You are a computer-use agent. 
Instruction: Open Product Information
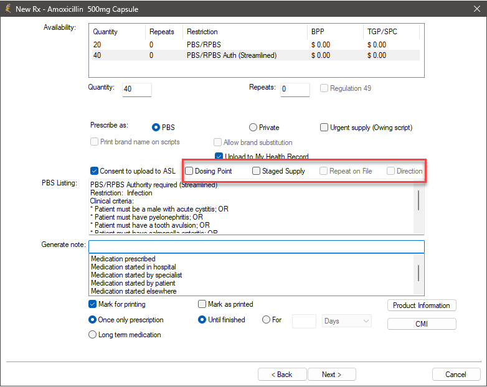pyautogui.click(x=422, y=305)
